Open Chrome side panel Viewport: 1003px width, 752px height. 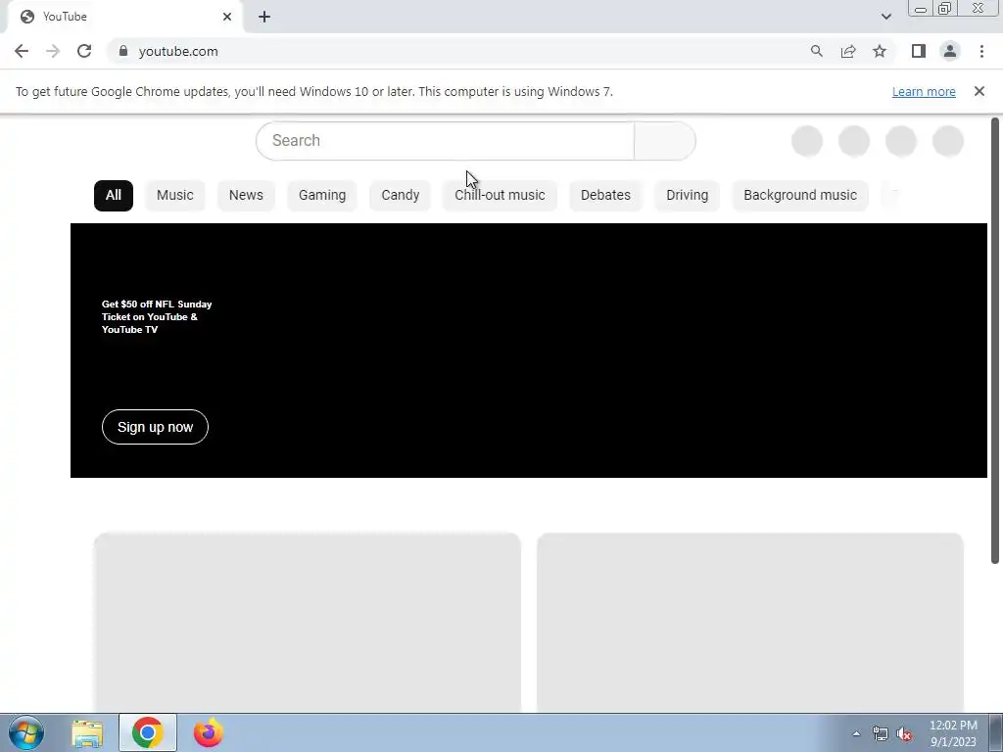[x=919, y=51]
